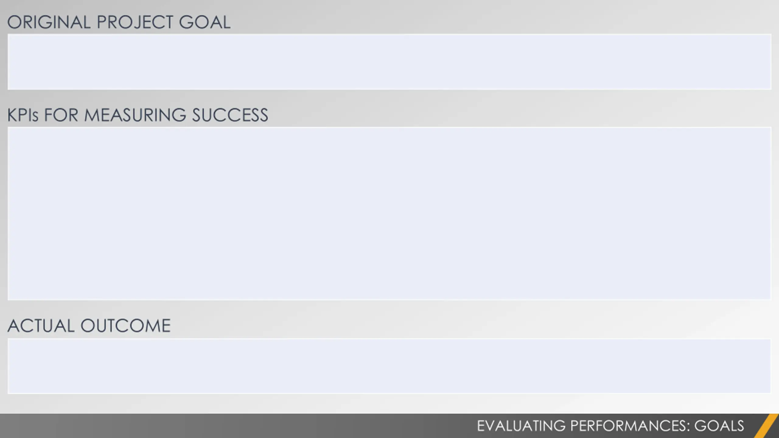The width and height of the screenshot is (779, 438).
Task: Click inside the KPIs for Measuring Success box
Action: coord(389,214)
